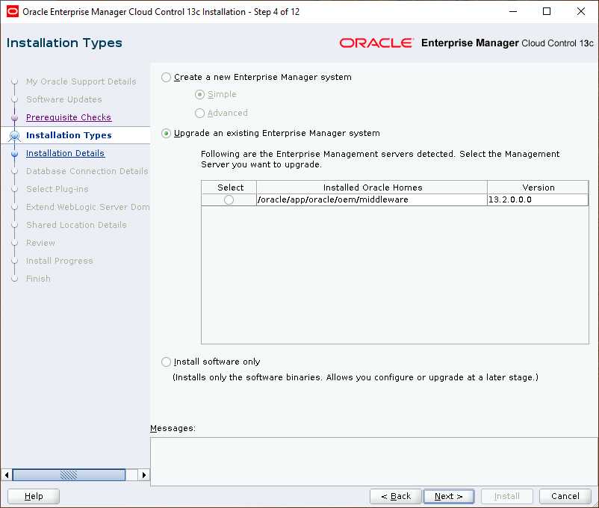599x508 pixels.
Task: Click the Select column header
Action: 230,188
